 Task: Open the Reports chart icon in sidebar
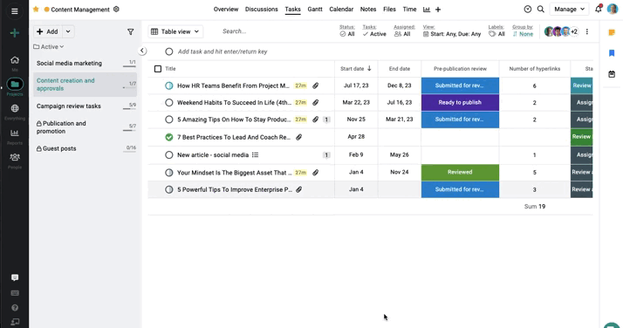[15, 133]
